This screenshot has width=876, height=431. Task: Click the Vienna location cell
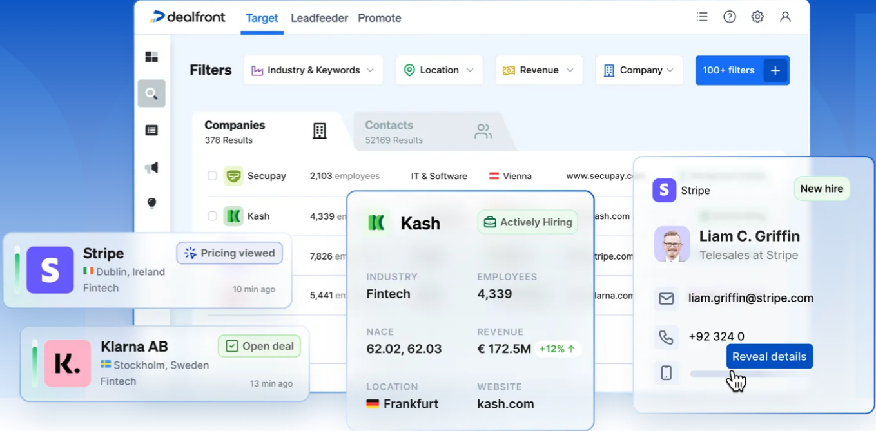coord(511,176)
